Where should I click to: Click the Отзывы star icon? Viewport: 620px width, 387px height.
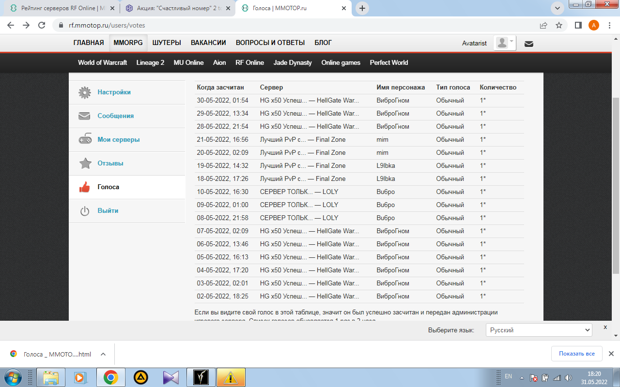tap(85, 164)
